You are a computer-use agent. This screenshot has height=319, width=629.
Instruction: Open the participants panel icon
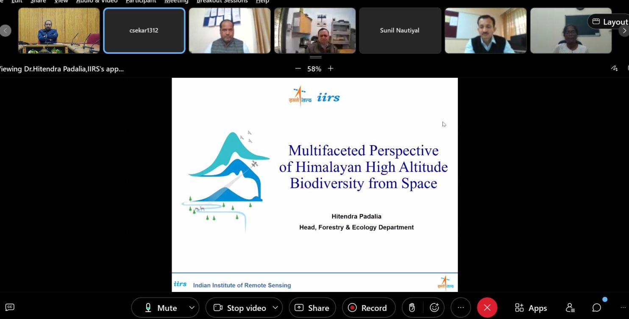coord(570,308)
